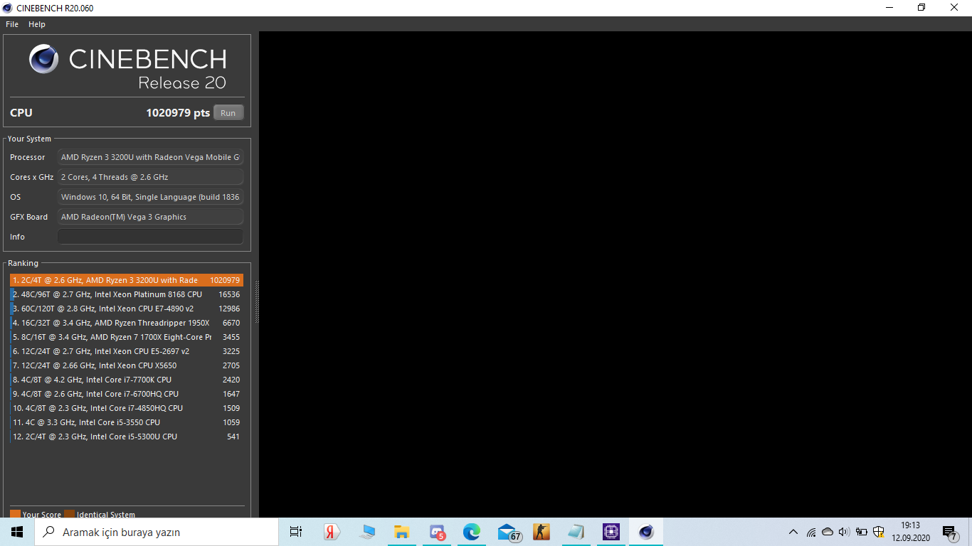Screen dimensions: 972x546
Task: Open Discord from the taskbar
Action: [x=437, y=532]
